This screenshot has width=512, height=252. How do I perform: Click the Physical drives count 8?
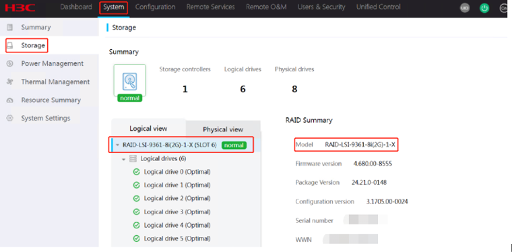294,89
